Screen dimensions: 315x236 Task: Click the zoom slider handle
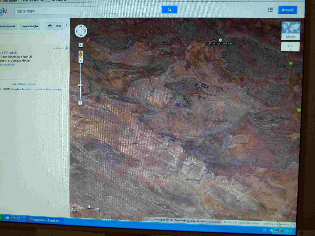[x=80, y=85]
